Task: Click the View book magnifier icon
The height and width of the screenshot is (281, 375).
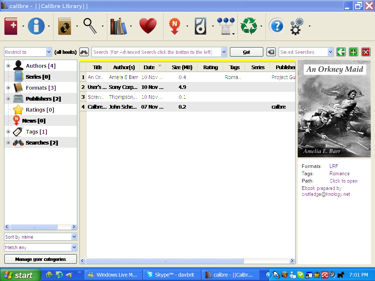Action: tap(90, 26)
